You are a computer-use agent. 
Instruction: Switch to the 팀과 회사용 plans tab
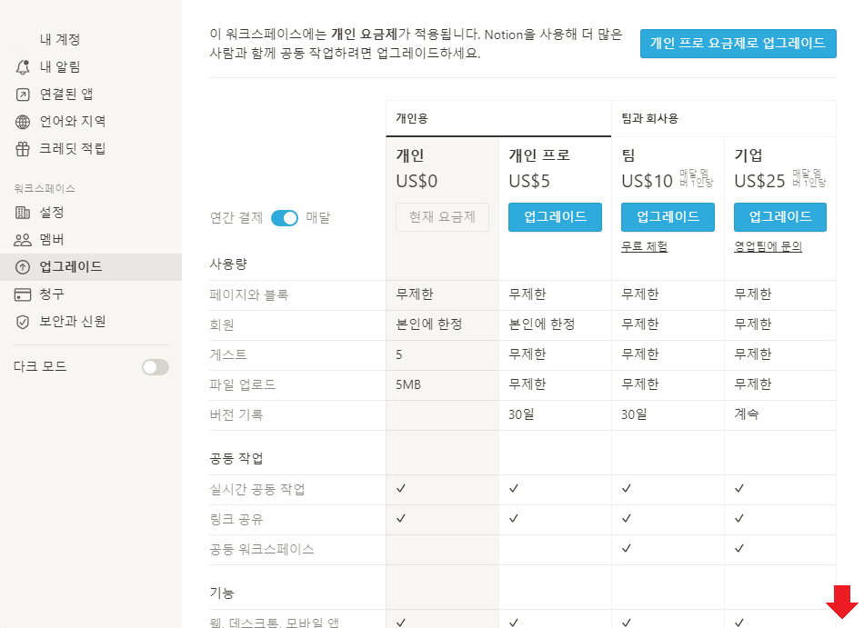[x=724, y=118]
